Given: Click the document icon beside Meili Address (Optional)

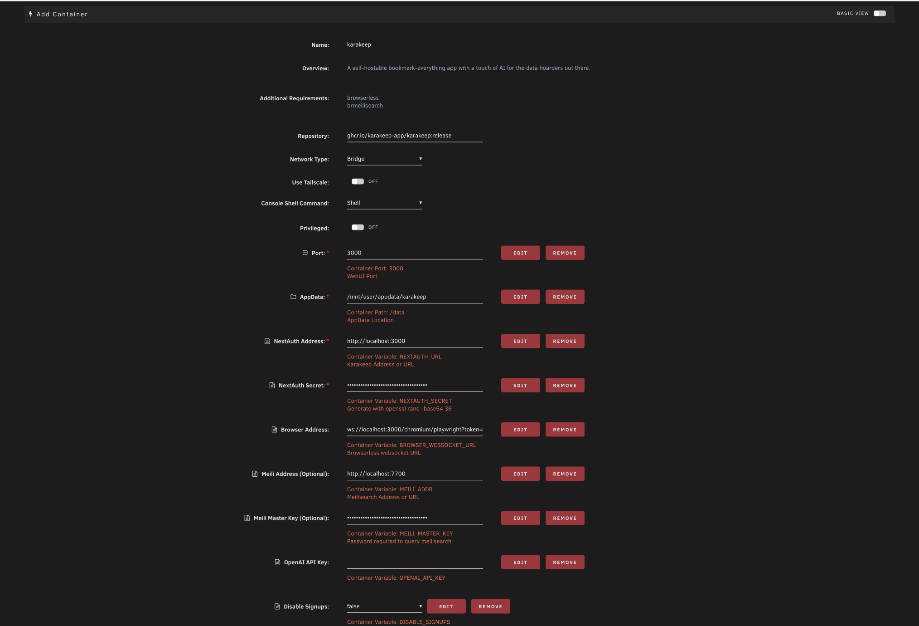Looking at the screenshot, I should coord(255,474).
